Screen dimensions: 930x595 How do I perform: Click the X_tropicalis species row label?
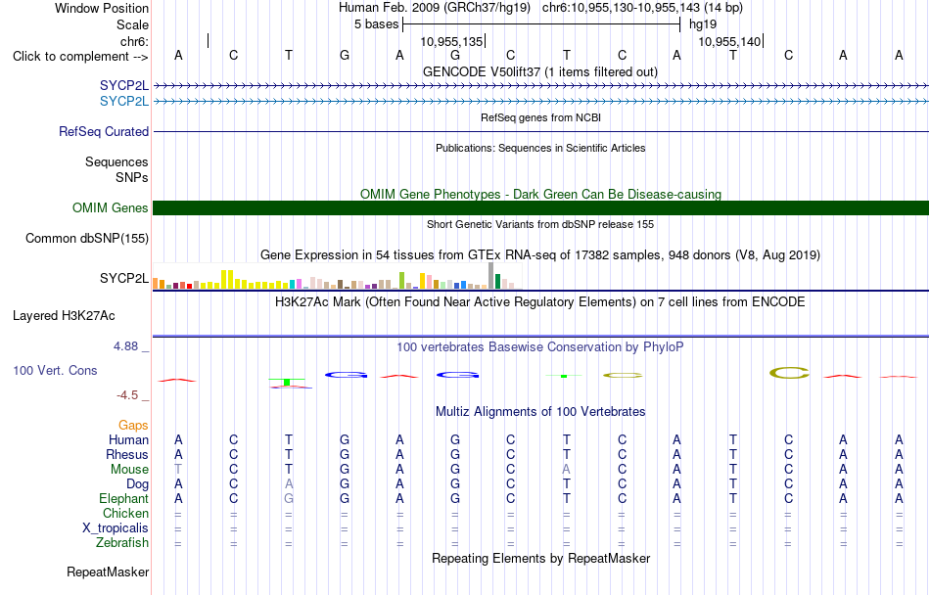[x=116, y=528]
